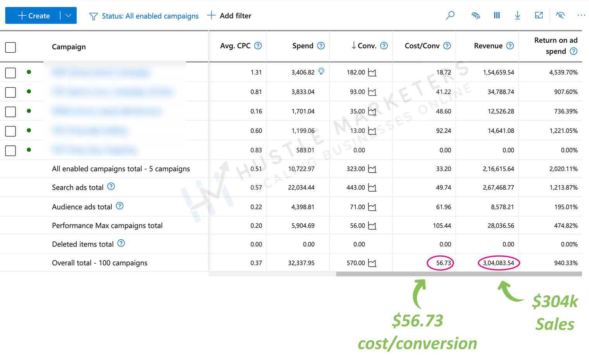
Task: Sort by Revenue column header
Action: (x=488, y=46)
